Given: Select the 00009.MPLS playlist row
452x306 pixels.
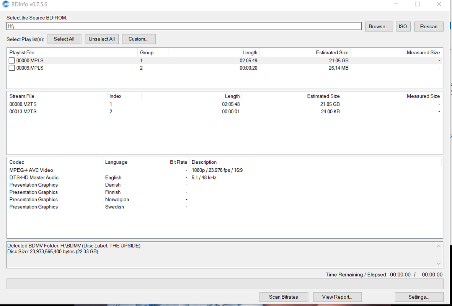Looking at the screenshot, I should [225, 68].
